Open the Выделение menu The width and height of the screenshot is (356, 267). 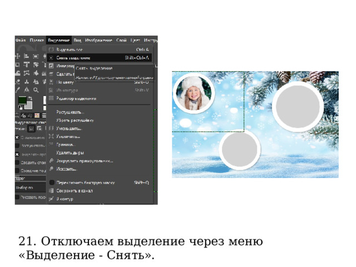[x=59, y=41]
